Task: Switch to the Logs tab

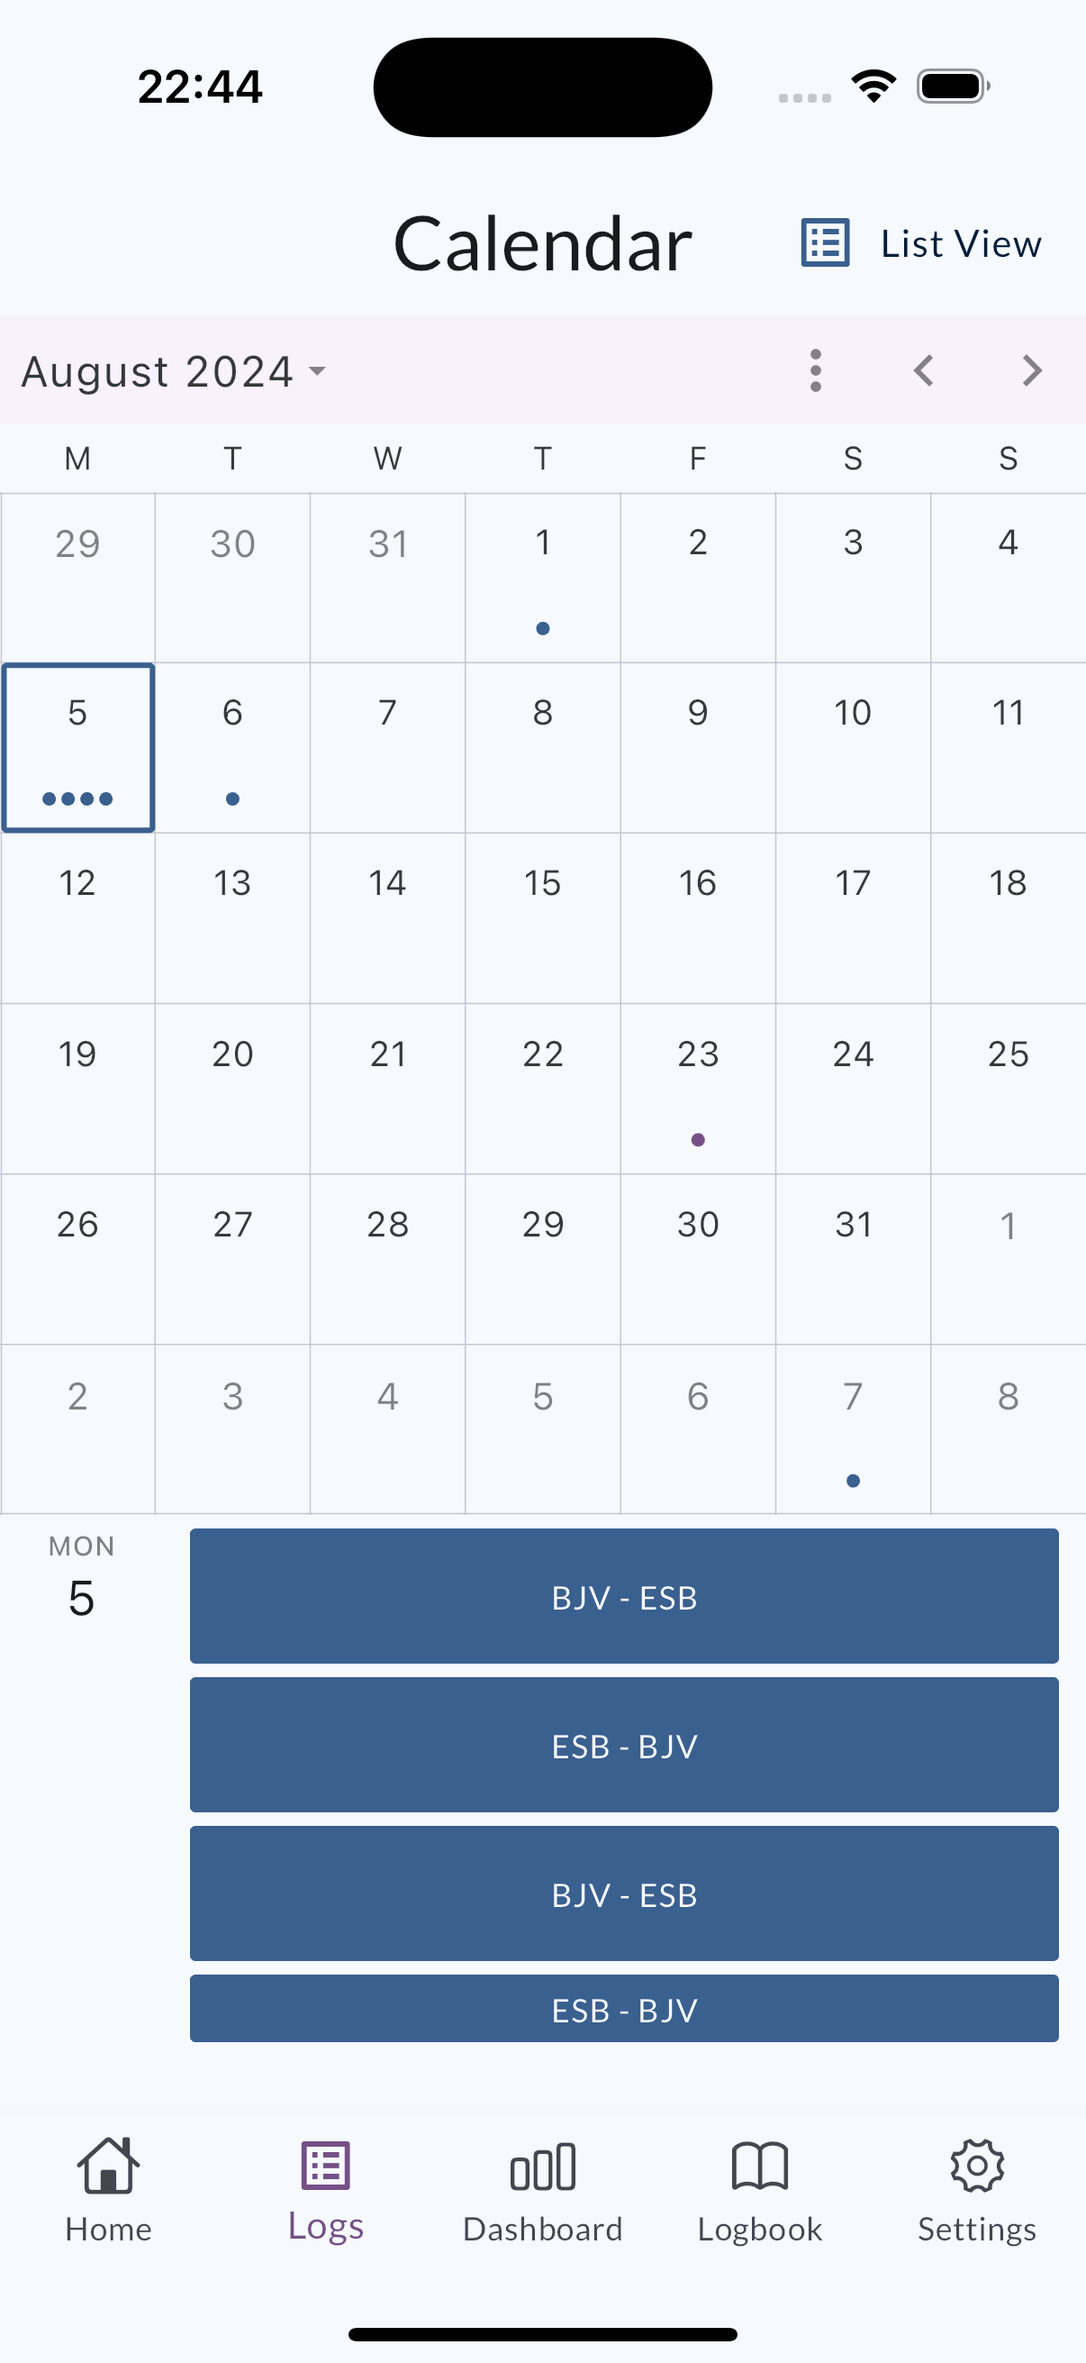Action: point(325,2190)
